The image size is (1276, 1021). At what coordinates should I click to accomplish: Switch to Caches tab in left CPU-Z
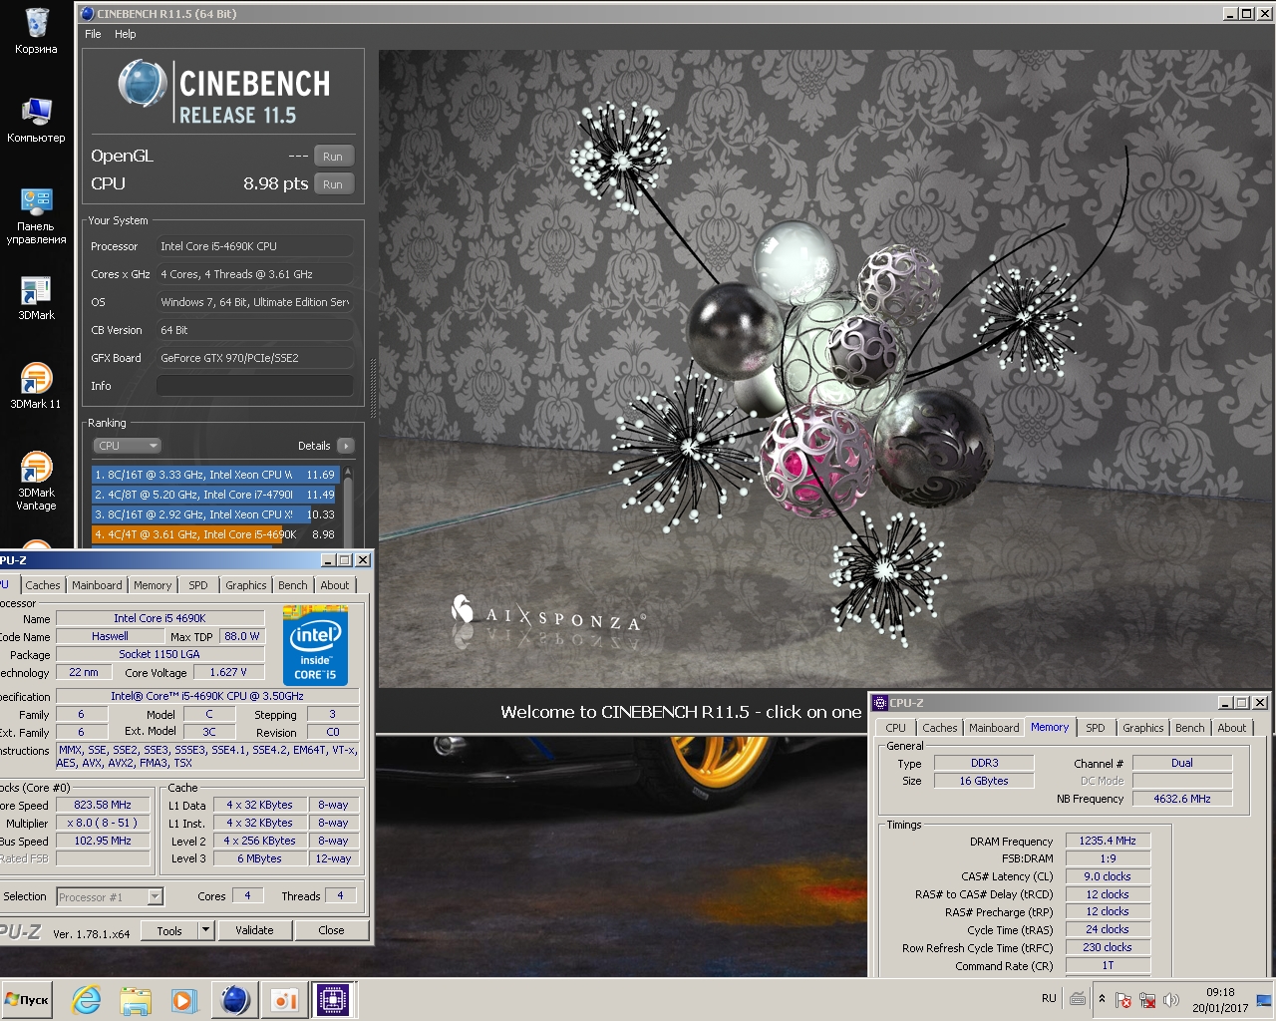tap(43, 585)
